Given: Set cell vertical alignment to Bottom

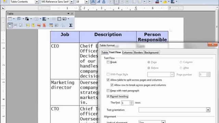Looking at the screenshot, I should point(21,25).
